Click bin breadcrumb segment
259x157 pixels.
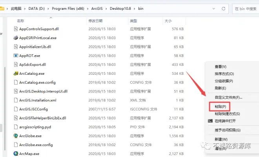(141, 9)
